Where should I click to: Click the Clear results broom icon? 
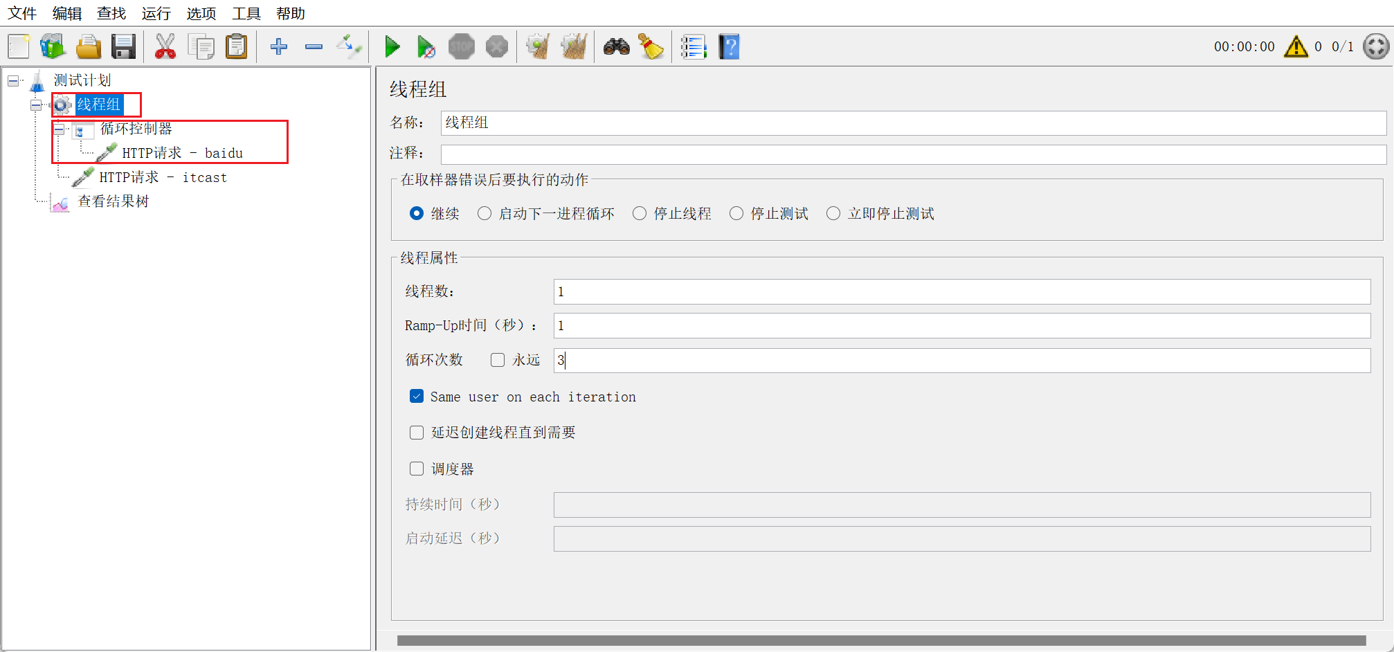538,46
